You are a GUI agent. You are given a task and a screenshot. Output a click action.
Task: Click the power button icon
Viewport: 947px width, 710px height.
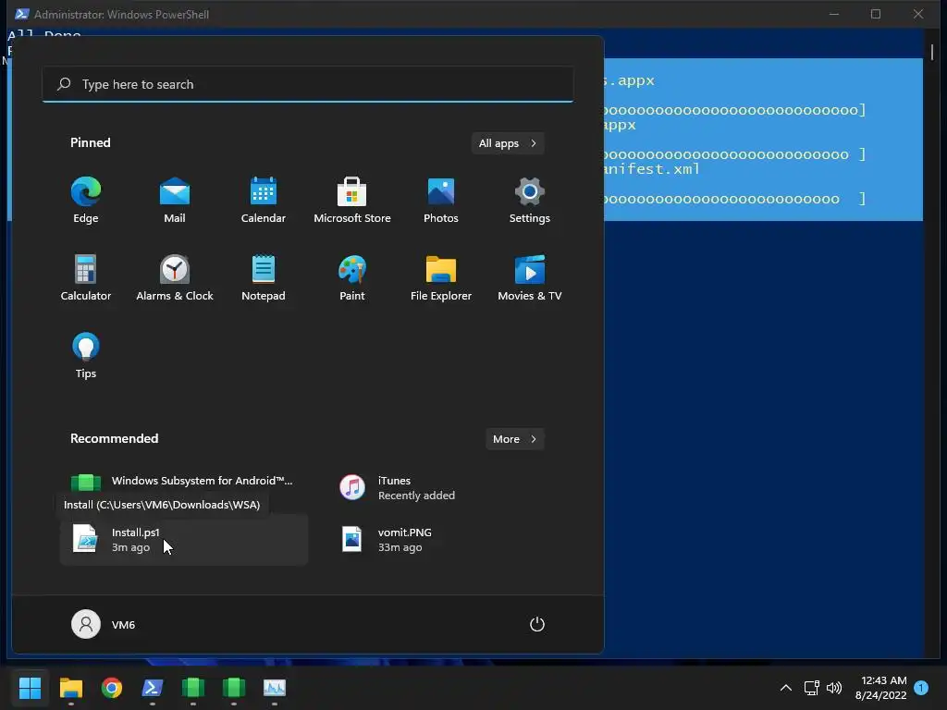pyautogui.click(x=537, y=624)
